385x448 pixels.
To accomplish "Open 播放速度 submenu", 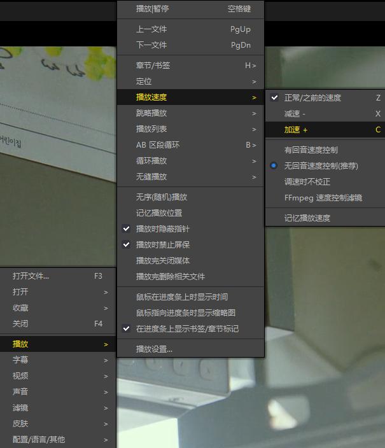I will [x=190, y=97].
